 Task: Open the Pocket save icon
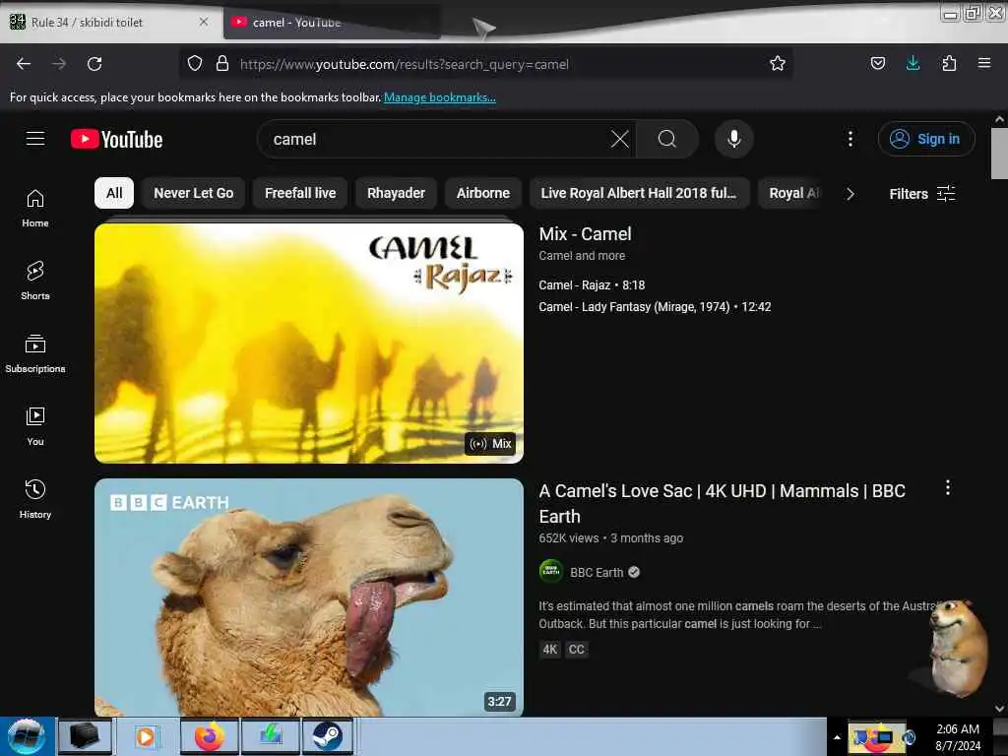click(x=877, y=64)
